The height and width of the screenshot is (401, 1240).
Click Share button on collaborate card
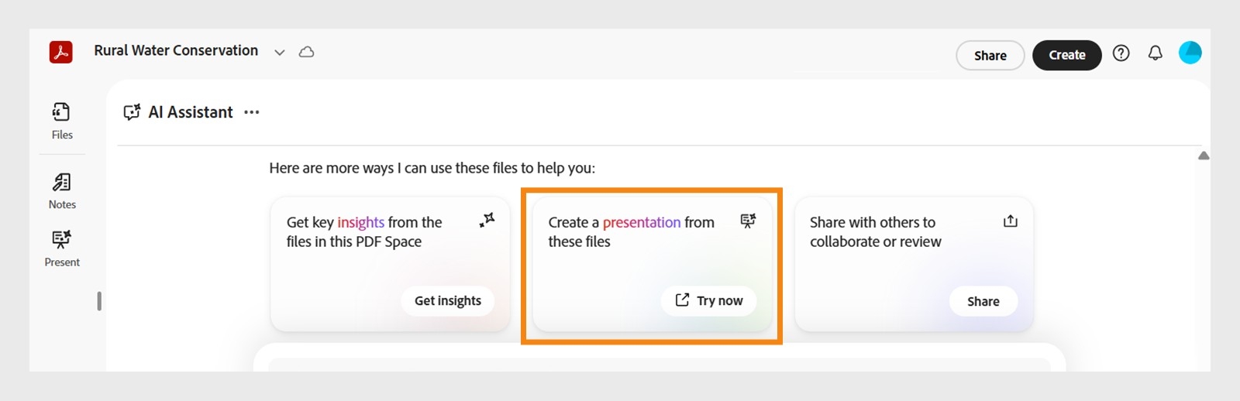[983, 301]
